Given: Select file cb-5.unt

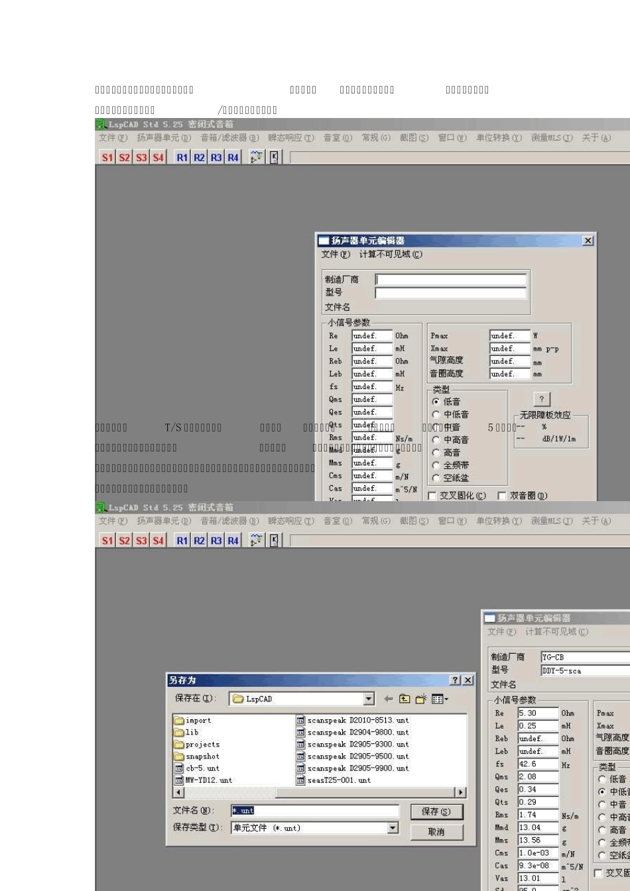Looking at the screenshot, I should [x=197, y=768].
